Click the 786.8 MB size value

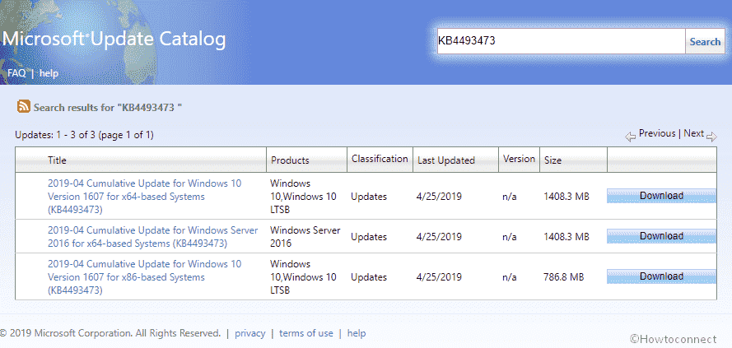563,277
